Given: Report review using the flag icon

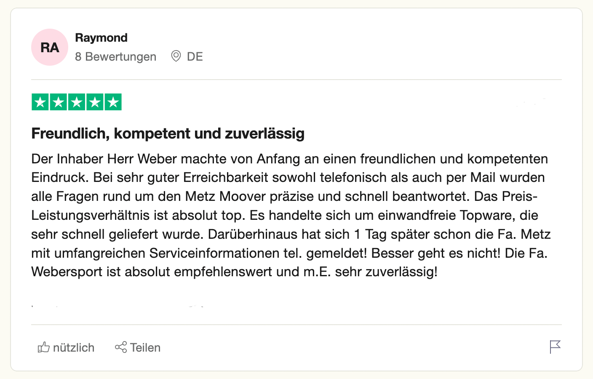Looking at the screenshot, I should tap(555, 347).
